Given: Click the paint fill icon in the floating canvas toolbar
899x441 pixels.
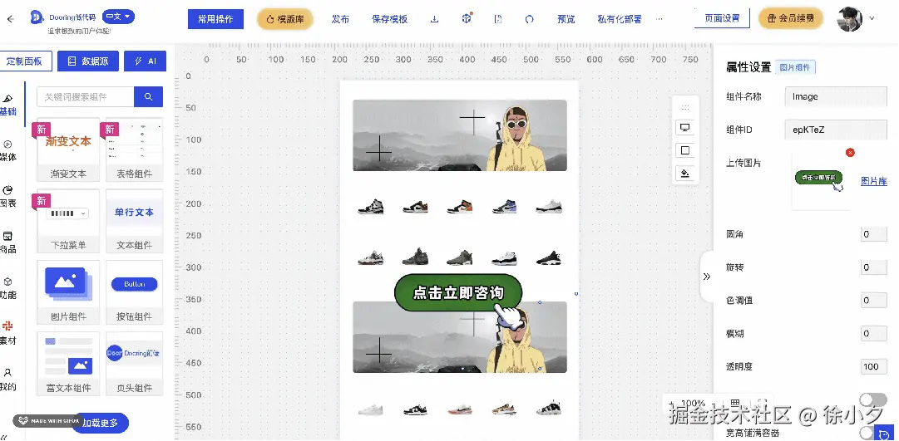Looking at the screenshot, I should point(684,173).
